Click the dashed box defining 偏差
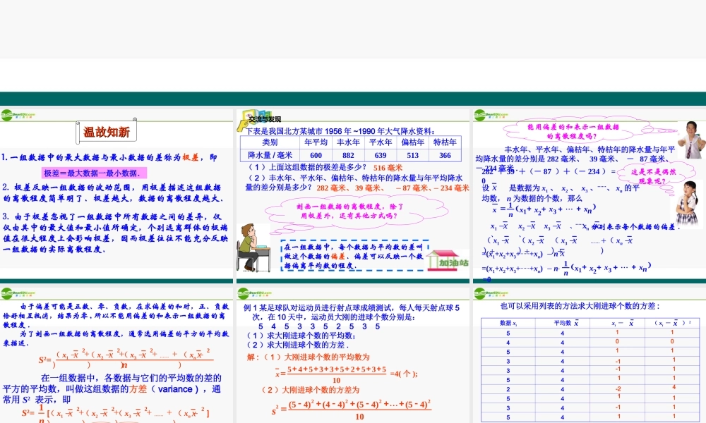The height and width of the screenshot is (423, 706). tap(355, 255)
